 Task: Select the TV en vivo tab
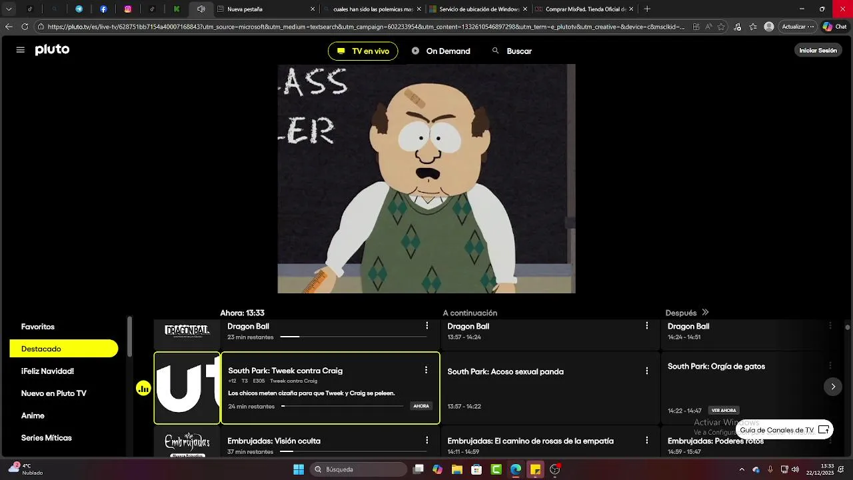point(363,51)
